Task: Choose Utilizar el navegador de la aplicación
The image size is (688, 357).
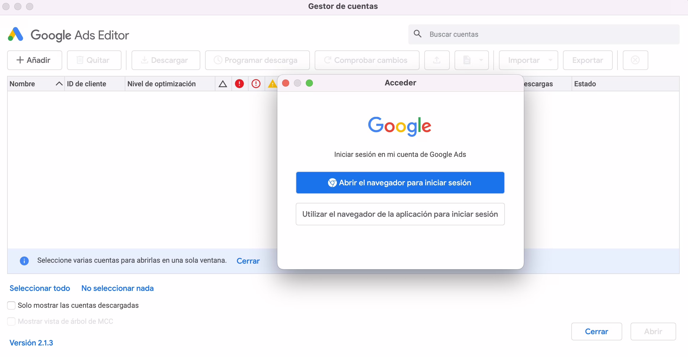Action: (400, 214)
